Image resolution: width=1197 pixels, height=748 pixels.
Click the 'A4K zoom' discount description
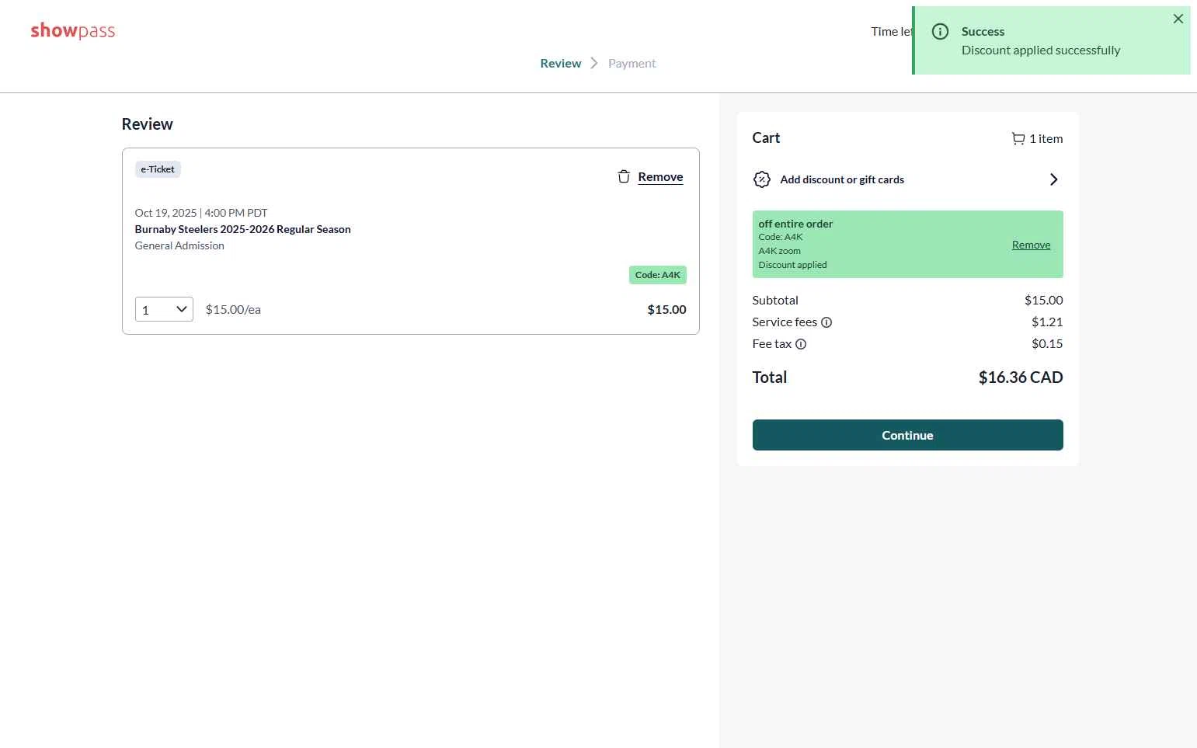(x=779, y=251)
